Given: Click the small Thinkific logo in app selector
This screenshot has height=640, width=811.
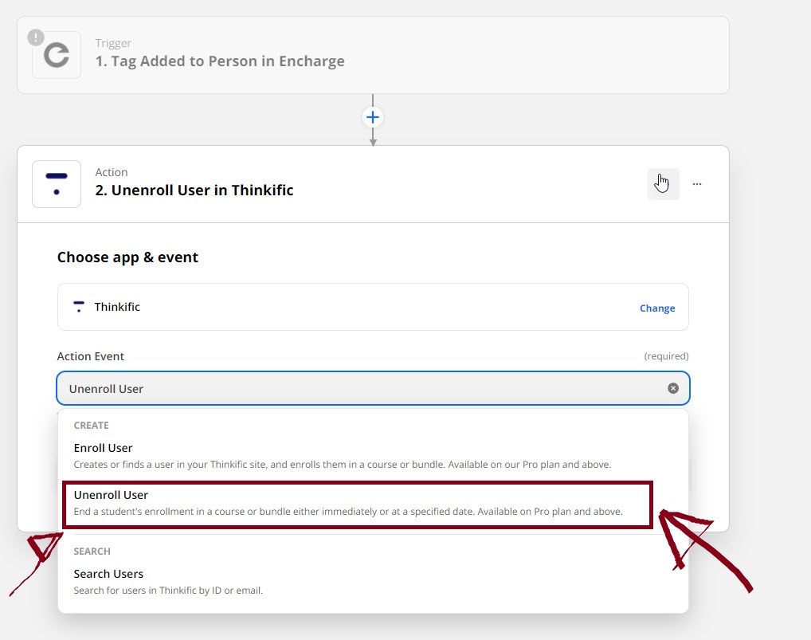Looking at the screenshot, I should [79, 306].
